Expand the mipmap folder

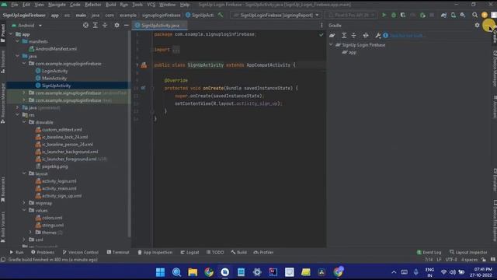(x=24, y=203)
